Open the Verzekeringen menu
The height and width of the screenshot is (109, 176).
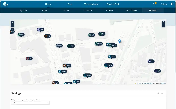click(x=91, y=4)
